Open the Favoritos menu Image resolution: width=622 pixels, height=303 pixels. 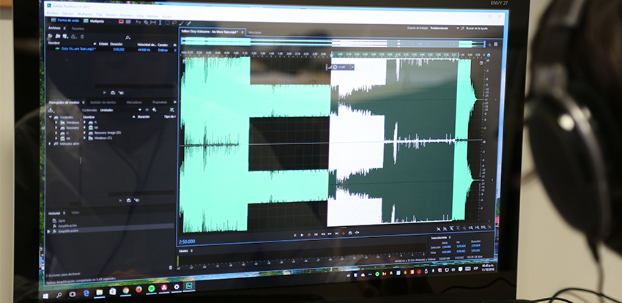[127, 16]
